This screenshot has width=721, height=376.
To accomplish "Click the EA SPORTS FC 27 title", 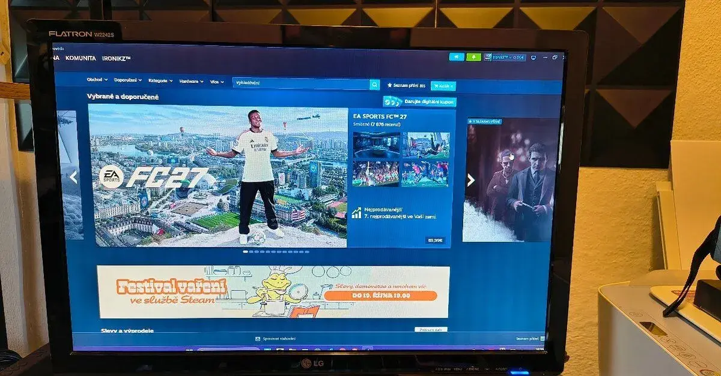I will click(x=380, y=116).
